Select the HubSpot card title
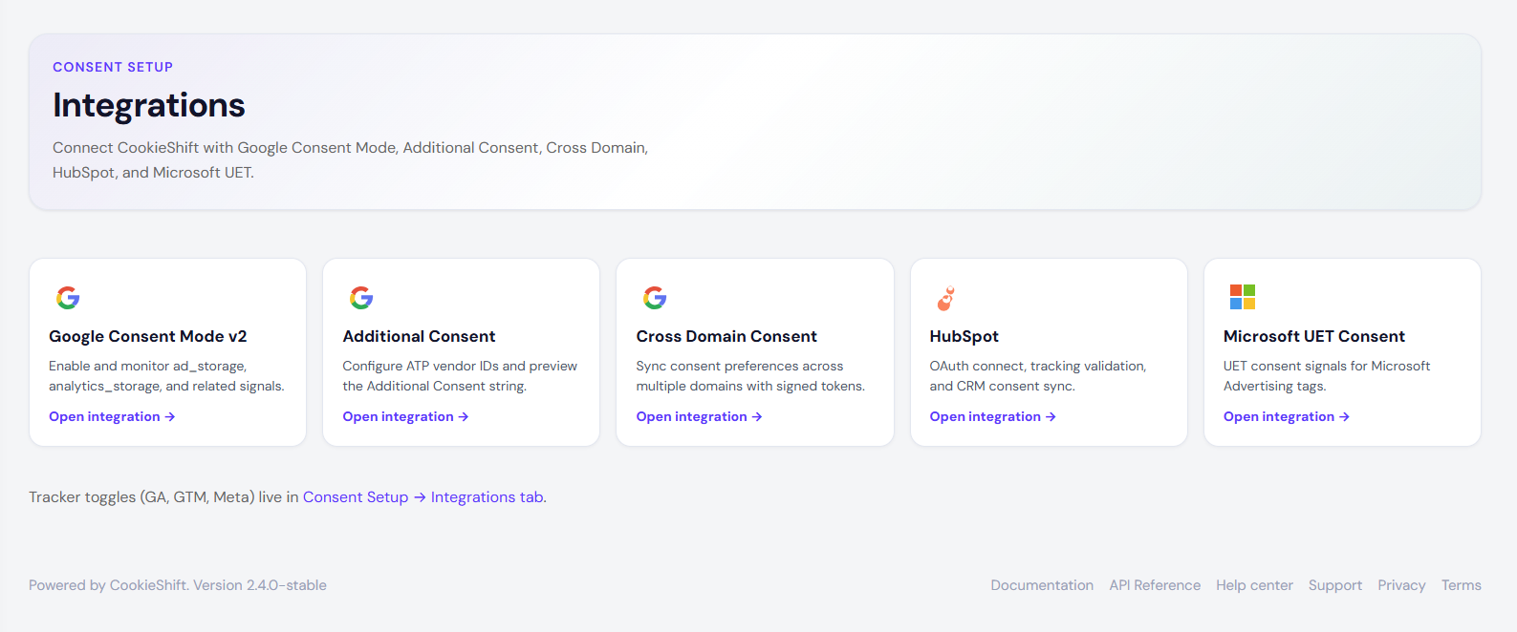Viewport: 1517px width, 632px height. click(964, 336)
